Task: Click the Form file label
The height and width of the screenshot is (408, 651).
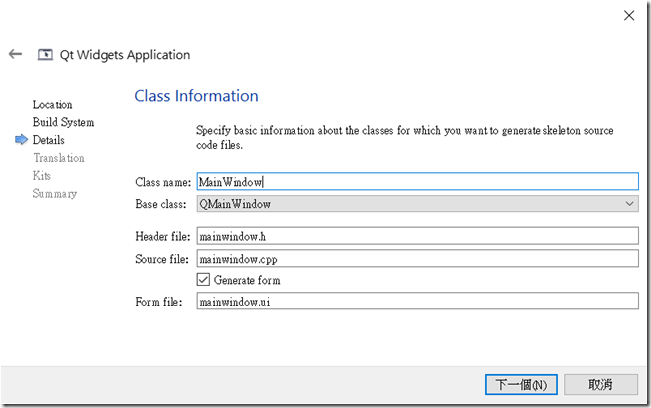Action: [x=159, y=302]
